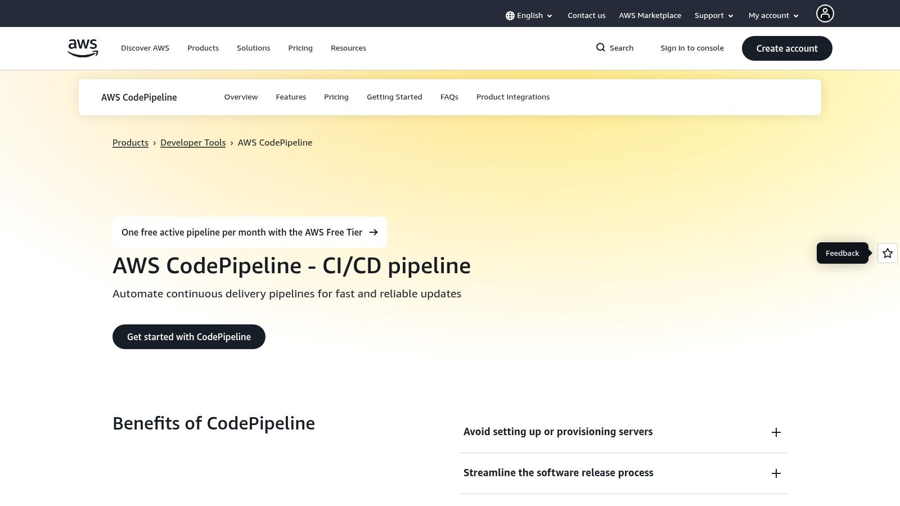The image size is (900, 506).
Task: Open the user profile avatar icon
Action: (x=825, y=13)
